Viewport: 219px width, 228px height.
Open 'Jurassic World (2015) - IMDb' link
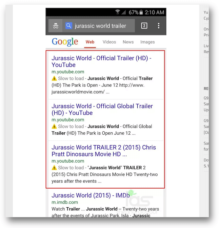(91, 195)
